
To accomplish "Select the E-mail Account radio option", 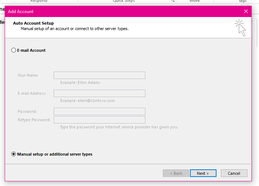I will pos(13,50).
